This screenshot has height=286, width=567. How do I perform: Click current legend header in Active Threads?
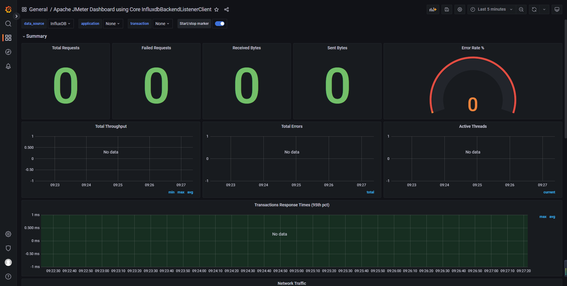(x=549, y=192)
